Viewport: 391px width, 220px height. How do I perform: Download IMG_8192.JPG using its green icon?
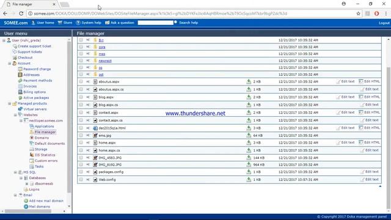pos(249,164)
